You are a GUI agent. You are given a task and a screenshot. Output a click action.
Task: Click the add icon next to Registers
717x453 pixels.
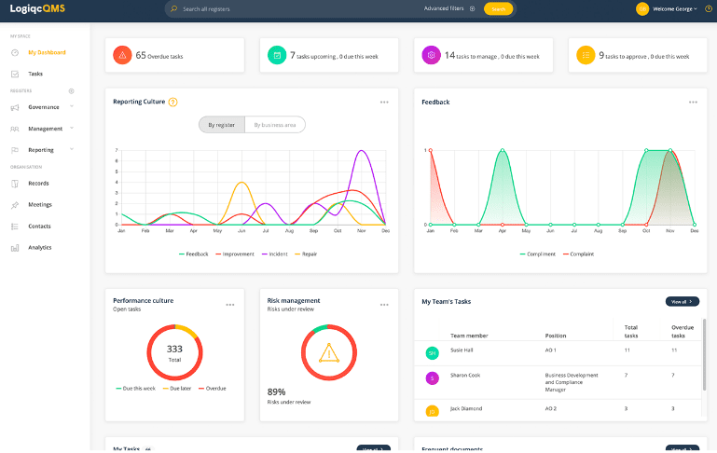72,91
